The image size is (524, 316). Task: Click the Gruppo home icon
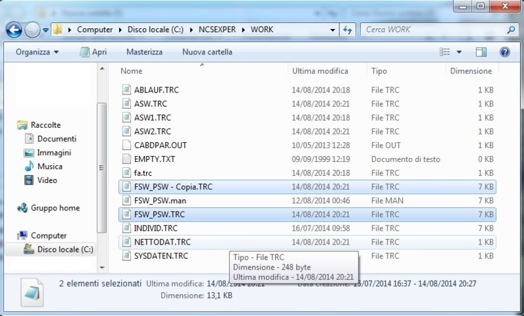pyautogui.click(x=22, y=208)
